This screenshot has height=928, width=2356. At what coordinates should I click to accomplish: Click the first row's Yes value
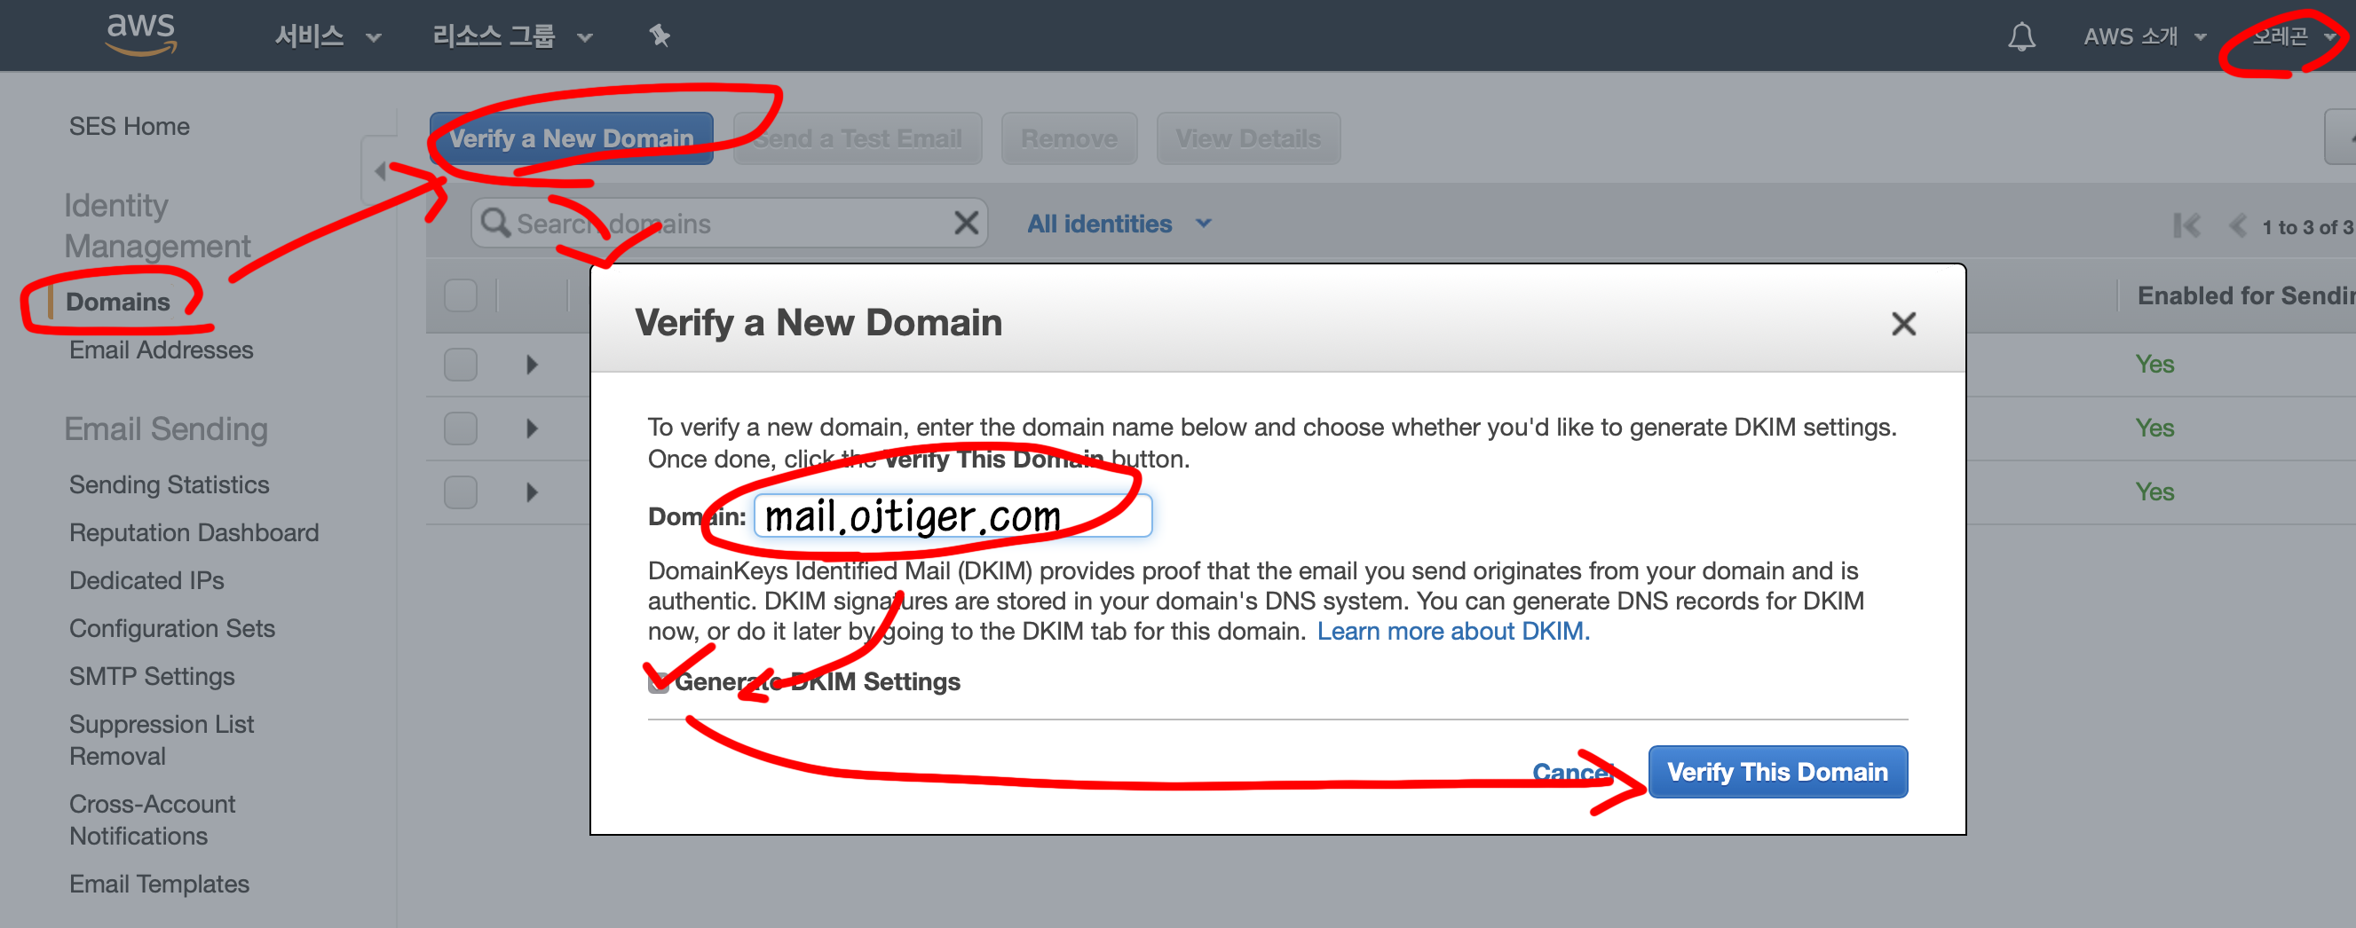click(x=2154, y=365)
